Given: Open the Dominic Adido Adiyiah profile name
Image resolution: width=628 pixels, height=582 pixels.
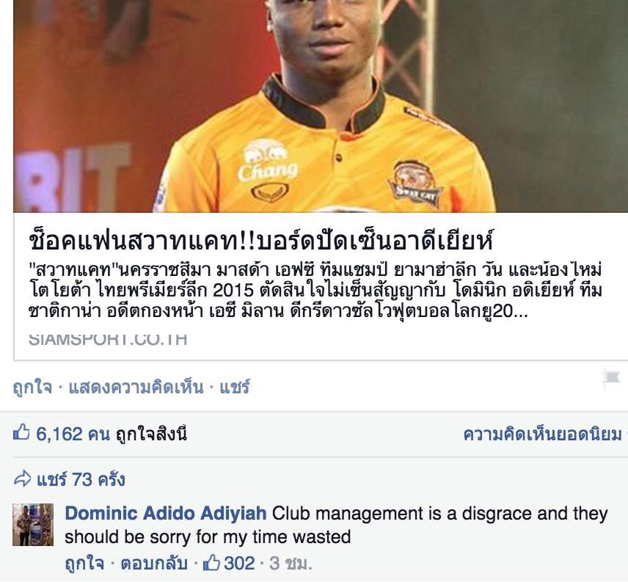Looking at the screenshot, I should point(166,513).
